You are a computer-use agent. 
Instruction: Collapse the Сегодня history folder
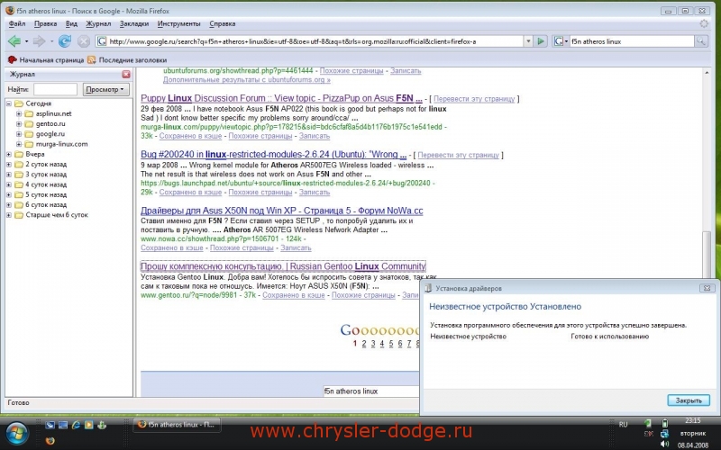pyautogui.click(x=9, y=103)
